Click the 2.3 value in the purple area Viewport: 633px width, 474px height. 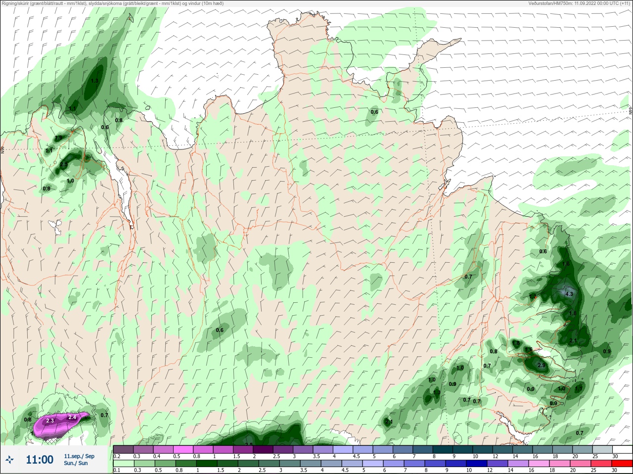click(x=50, y=421)
